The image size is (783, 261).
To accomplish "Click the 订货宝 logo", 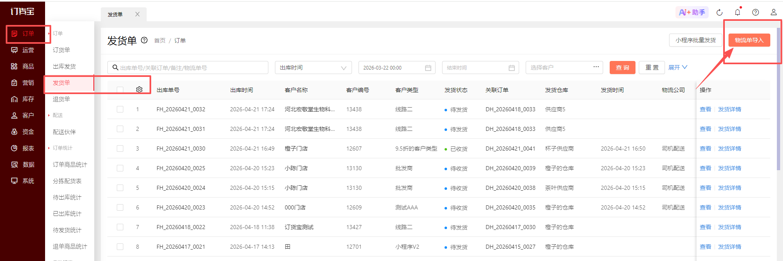I will click(23, 11).
